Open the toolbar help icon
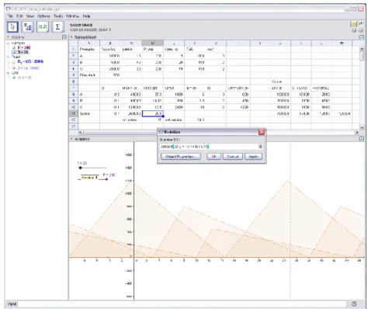The image size is (368, 309). click(x=354, y=30)
